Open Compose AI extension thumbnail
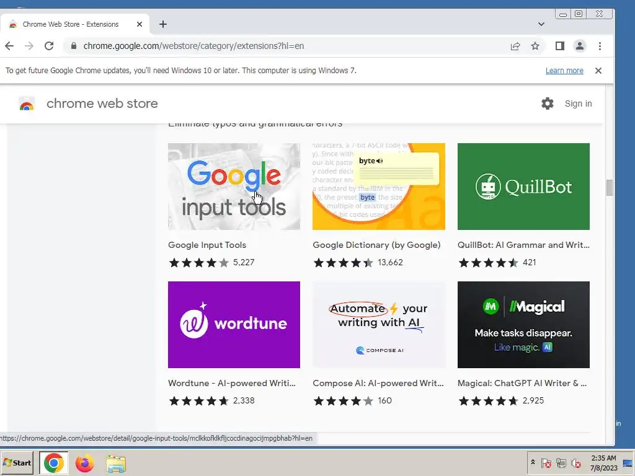This screenshot has width=635, height=476. tap(379, 325)
